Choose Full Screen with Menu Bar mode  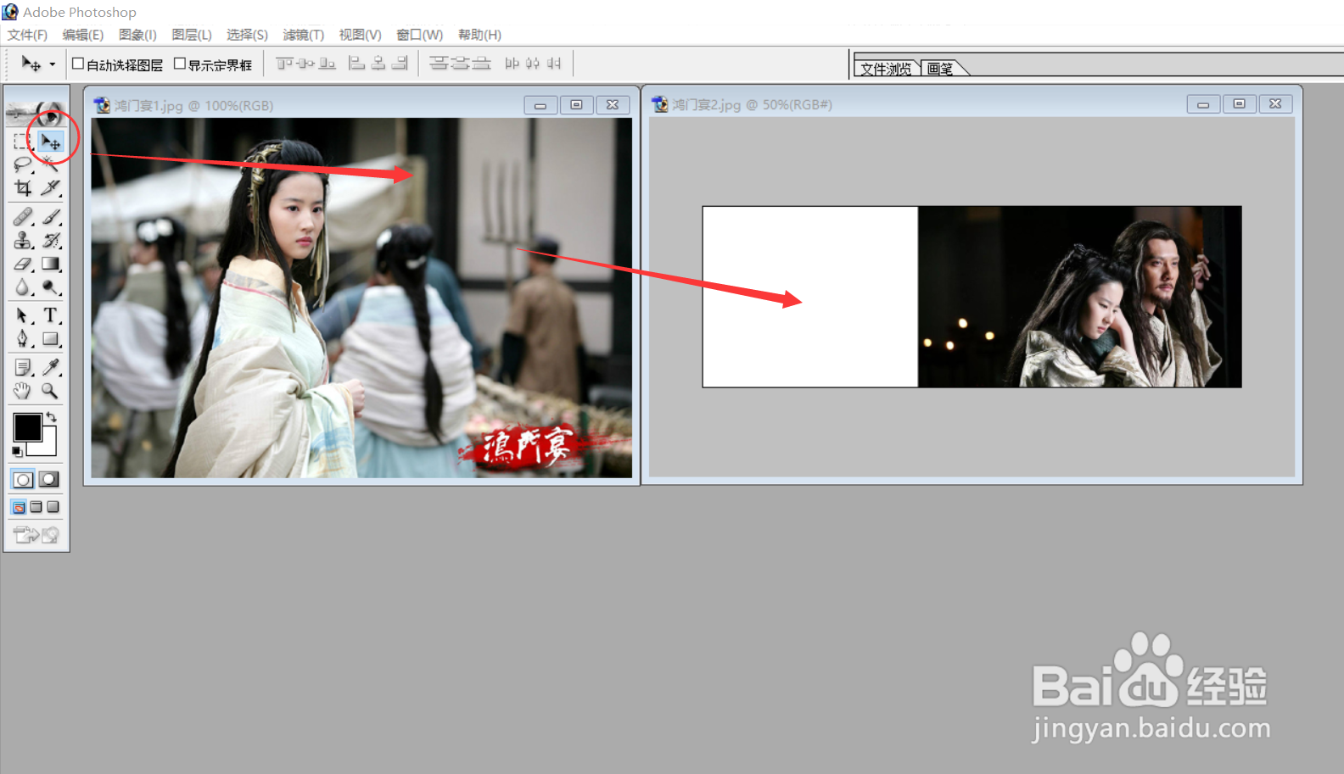(x=36, y=507)
